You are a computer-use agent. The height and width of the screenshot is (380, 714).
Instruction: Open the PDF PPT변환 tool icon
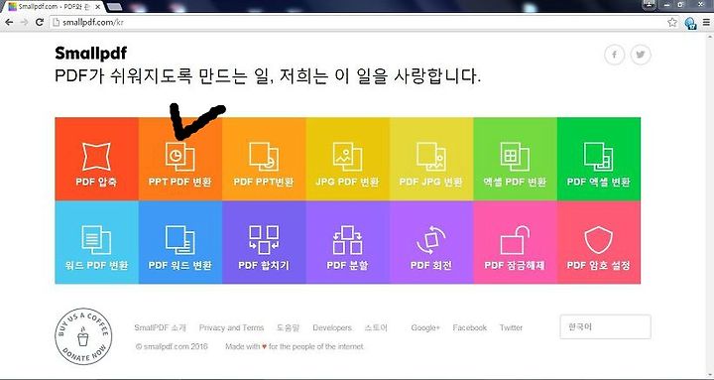pos(264,157)
